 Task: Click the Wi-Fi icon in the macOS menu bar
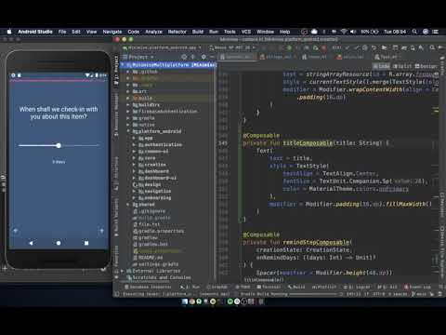(344, 32)
